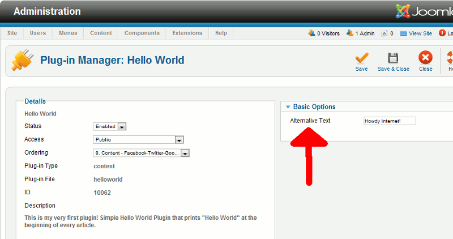The image size is (453, 239).
Task: Click the Save button label
Action: point(361,69)
